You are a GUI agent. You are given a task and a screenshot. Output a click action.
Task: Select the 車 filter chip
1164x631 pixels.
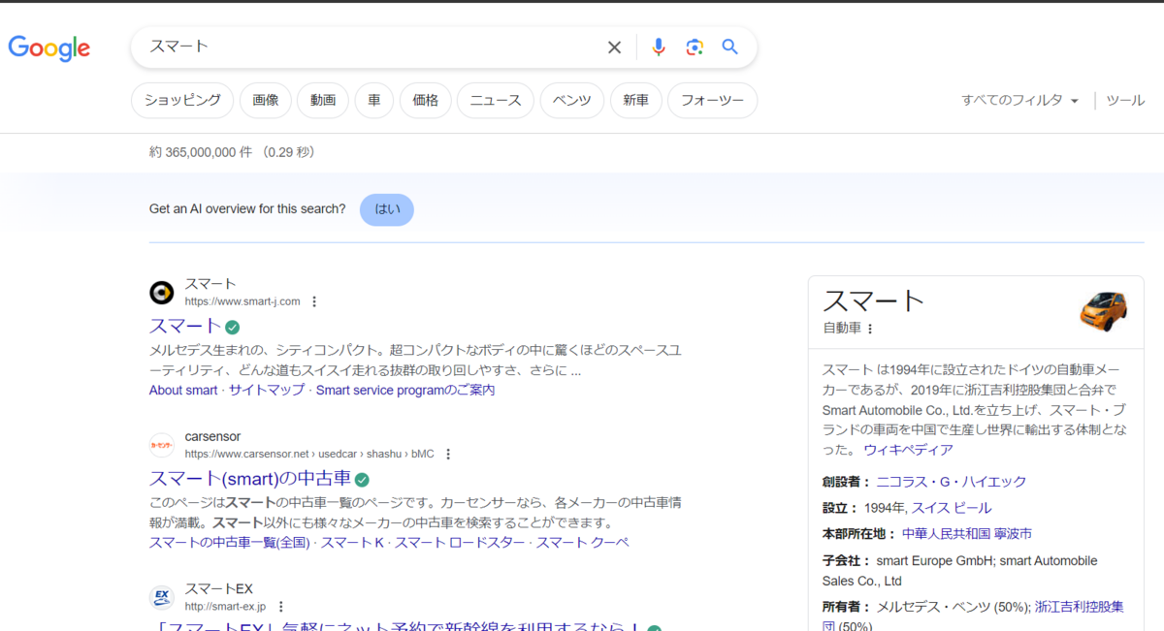(x=374, y=100)
